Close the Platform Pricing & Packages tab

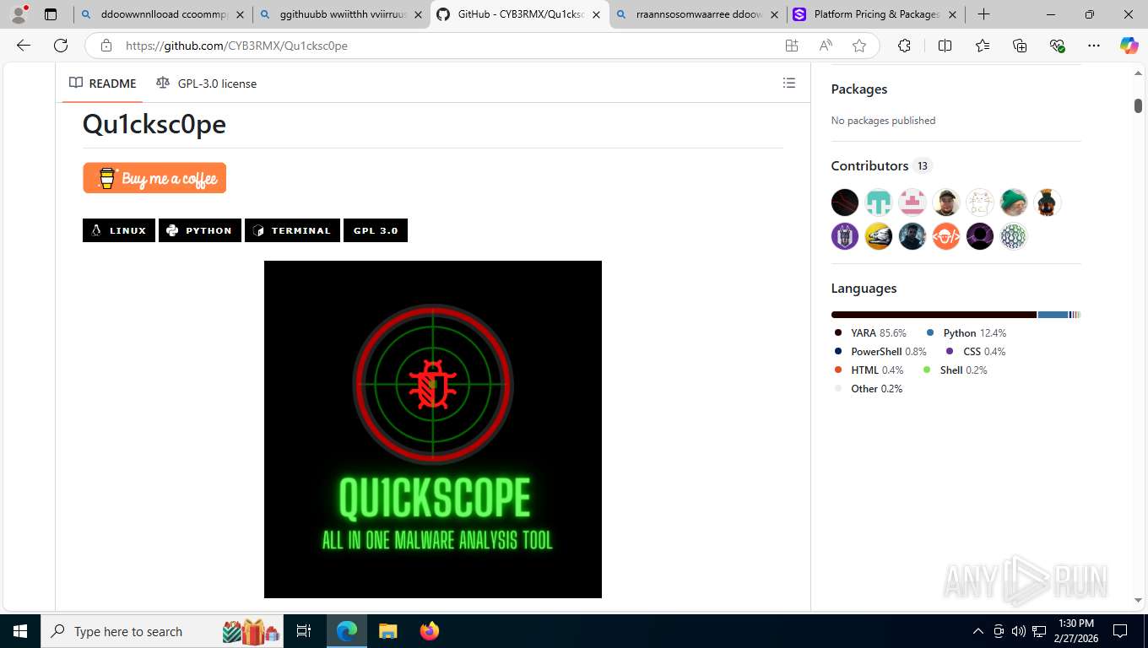(x=953, y=14)
